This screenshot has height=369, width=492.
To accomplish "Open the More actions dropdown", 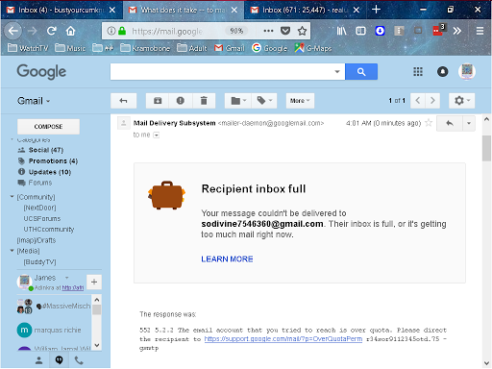I will click(x=300, y=101).
